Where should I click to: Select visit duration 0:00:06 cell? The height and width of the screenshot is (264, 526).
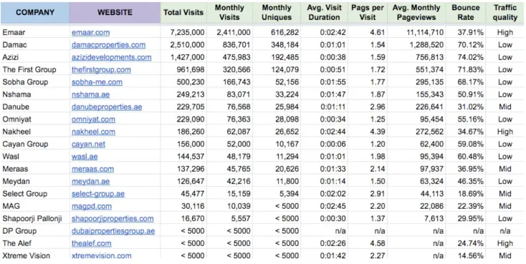coord(325,144)
